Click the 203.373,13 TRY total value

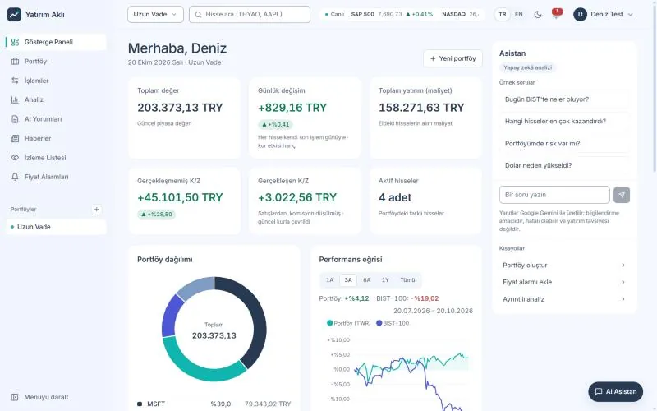pyautogui.click(x=180, y=108)
